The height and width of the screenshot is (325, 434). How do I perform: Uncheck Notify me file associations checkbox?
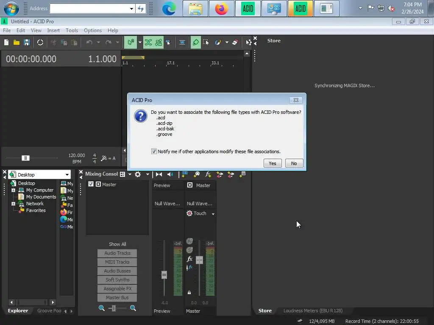154,151
